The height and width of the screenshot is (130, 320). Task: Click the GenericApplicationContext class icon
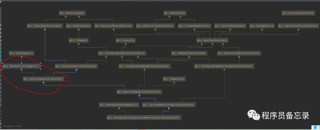tap(25, 79)
